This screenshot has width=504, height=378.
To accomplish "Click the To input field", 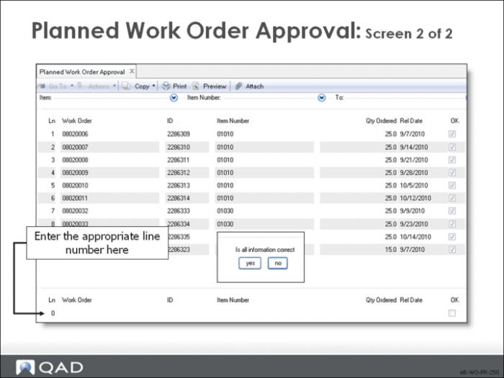I will (405, 98).
